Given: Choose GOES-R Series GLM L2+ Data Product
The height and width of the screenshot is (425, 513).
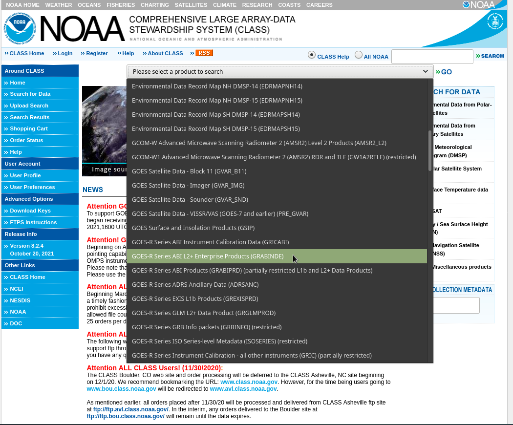Looking at the screenshot, I should tap(277, 313).
